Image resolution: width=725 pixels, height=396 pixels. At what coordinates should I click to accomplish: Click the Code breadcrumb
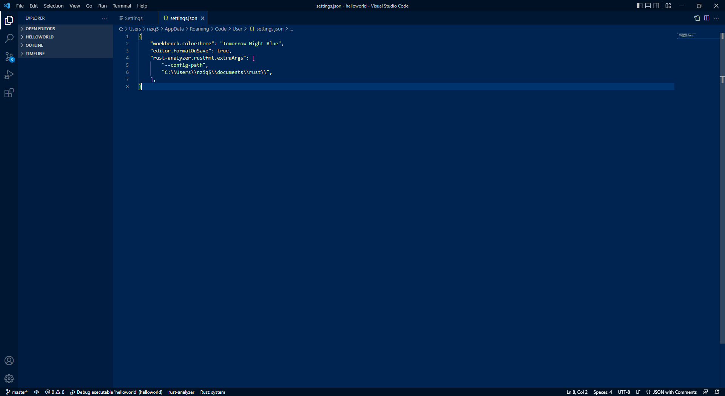point(221,29)
